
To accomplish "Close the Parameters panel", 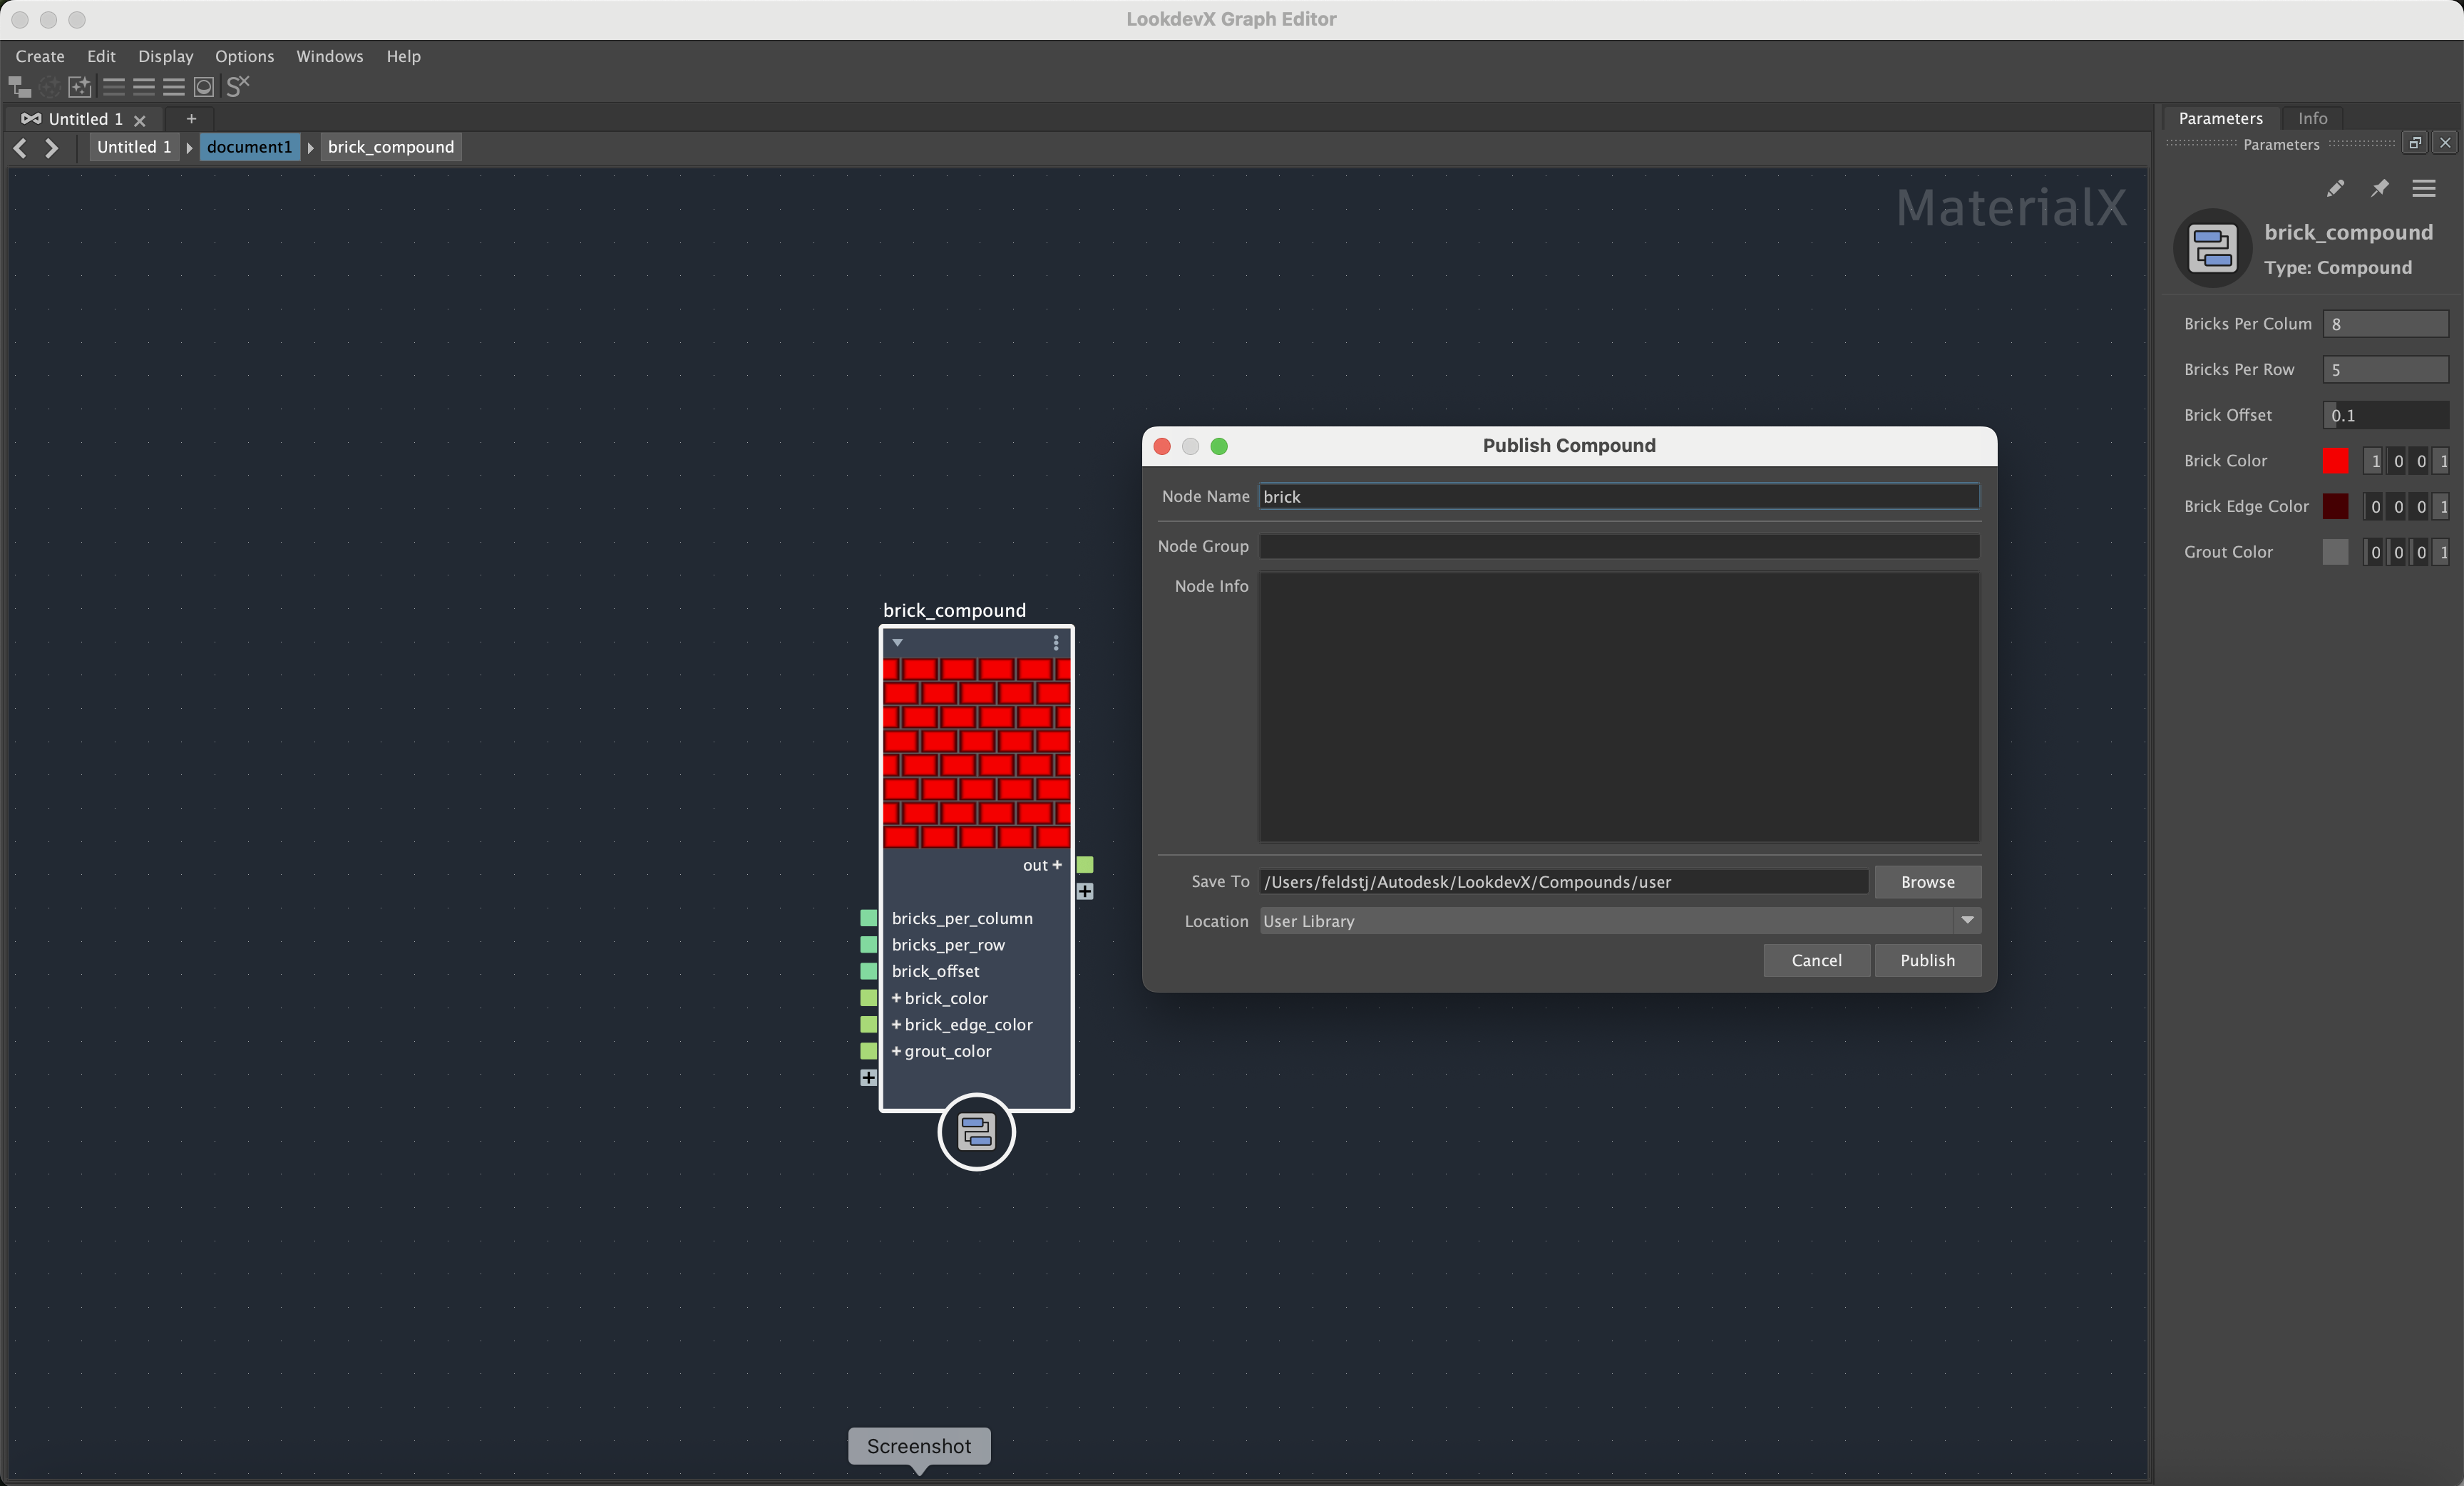I will [2445, 143].
